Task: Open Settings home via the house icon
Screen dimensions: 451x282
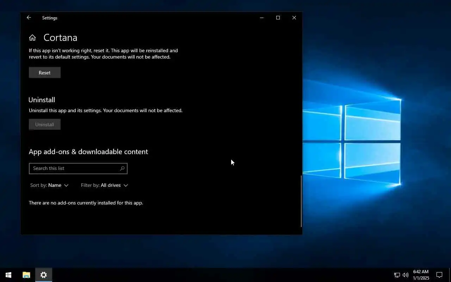Action: (x=32, y=38)
